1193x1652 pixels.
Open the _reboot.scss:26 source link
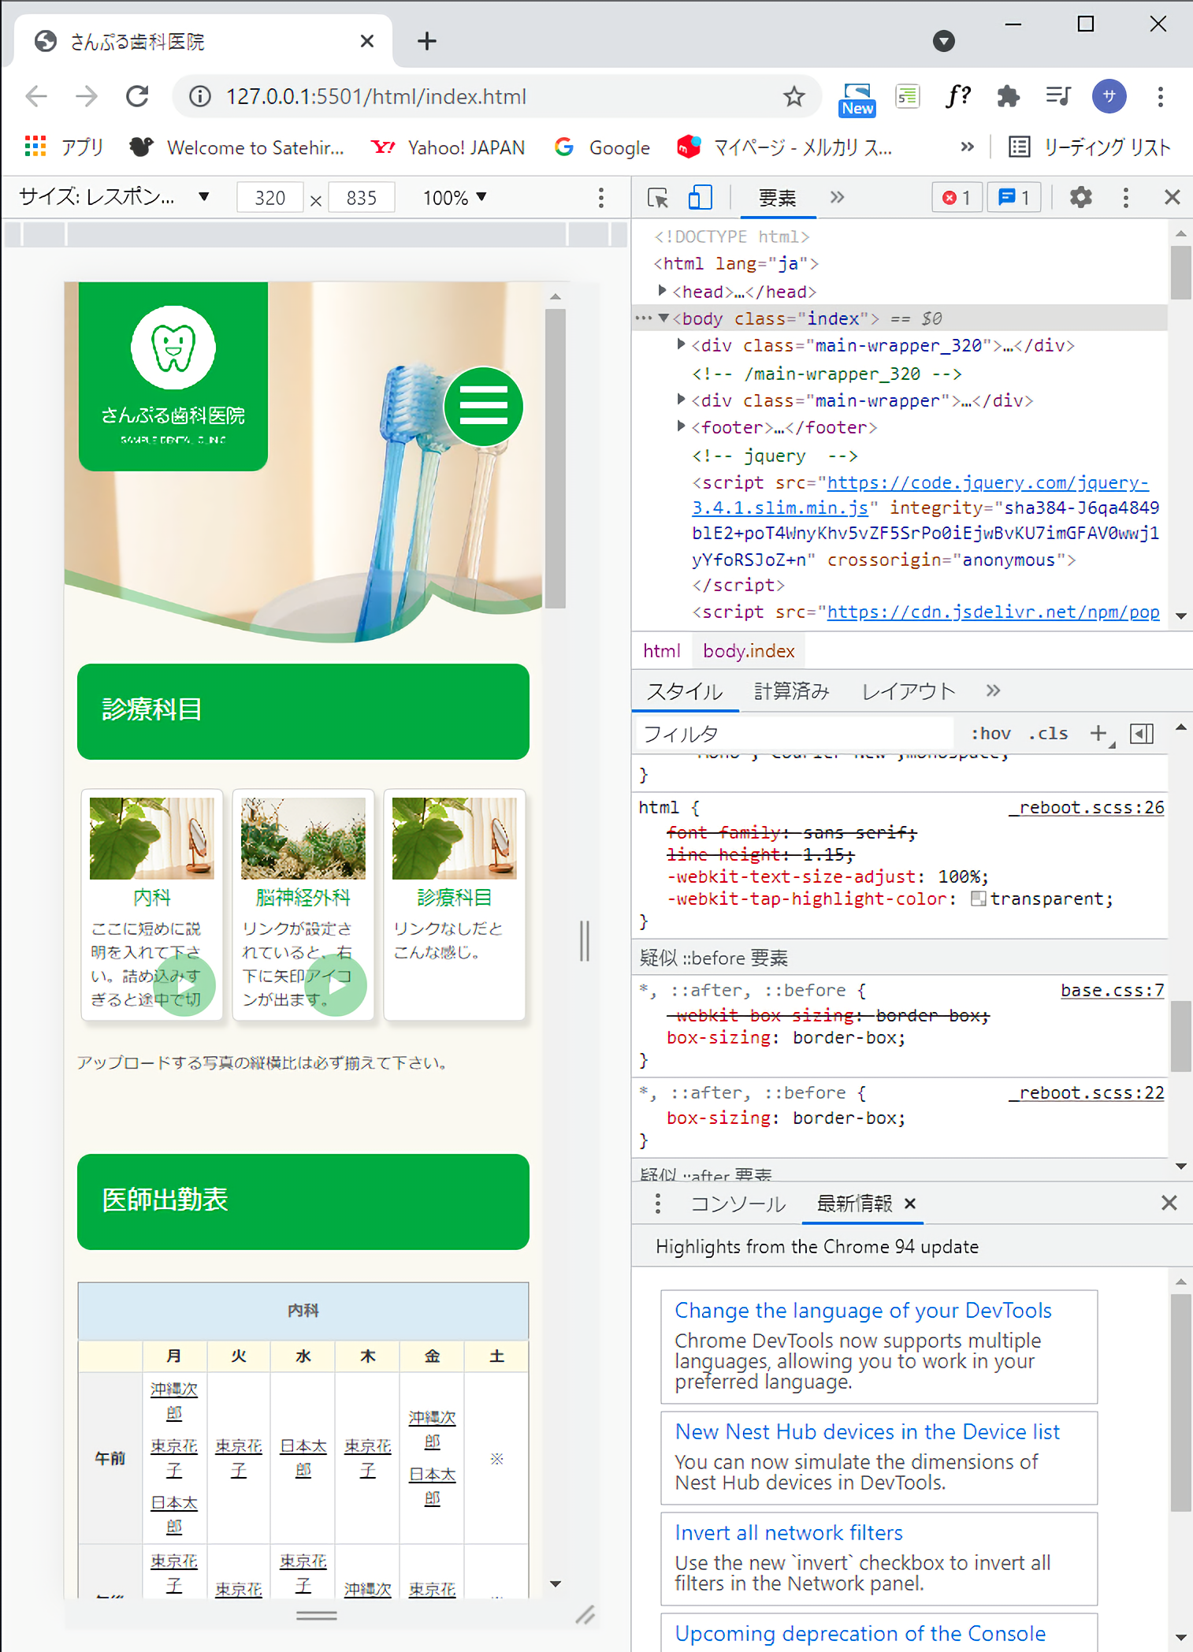coord(1086,807)
